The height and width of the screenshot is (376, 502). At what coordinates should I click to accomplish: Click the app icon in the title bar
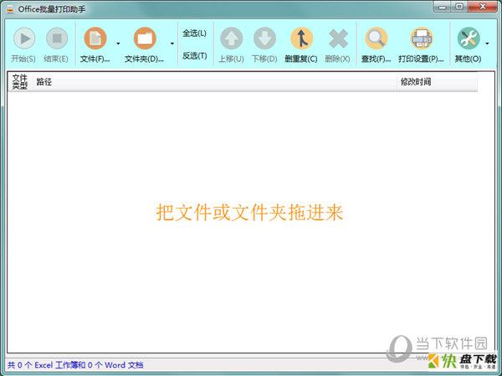pos(10,9)
